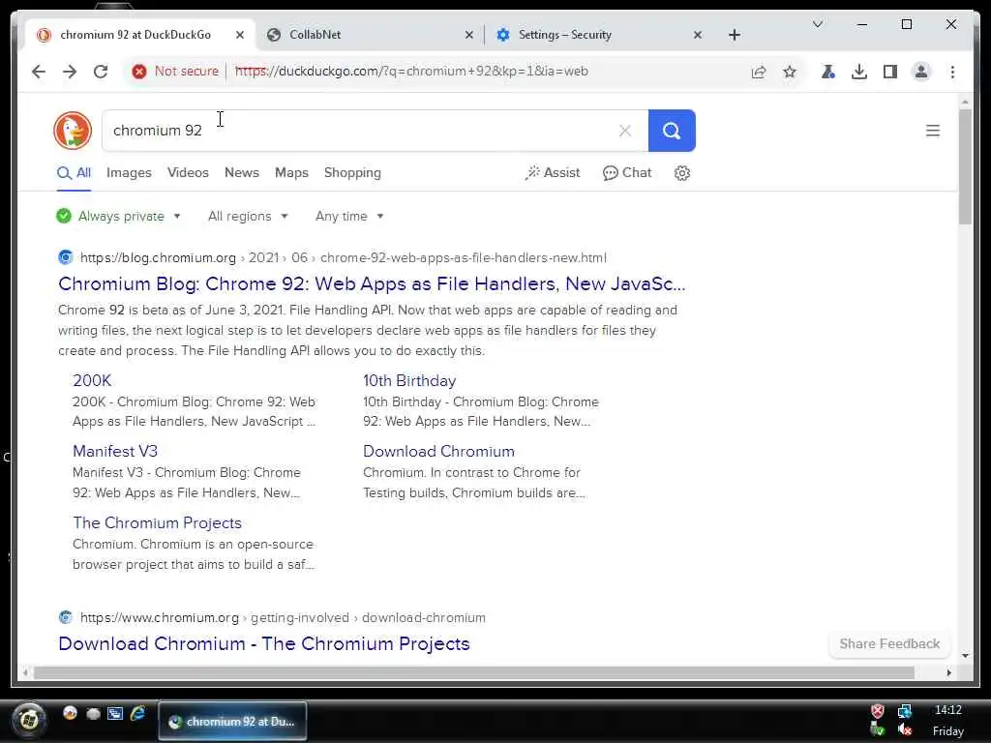Open the 10th Birthday sitelink
Screen dimensions: 991x743
click(x=409, y=381)
